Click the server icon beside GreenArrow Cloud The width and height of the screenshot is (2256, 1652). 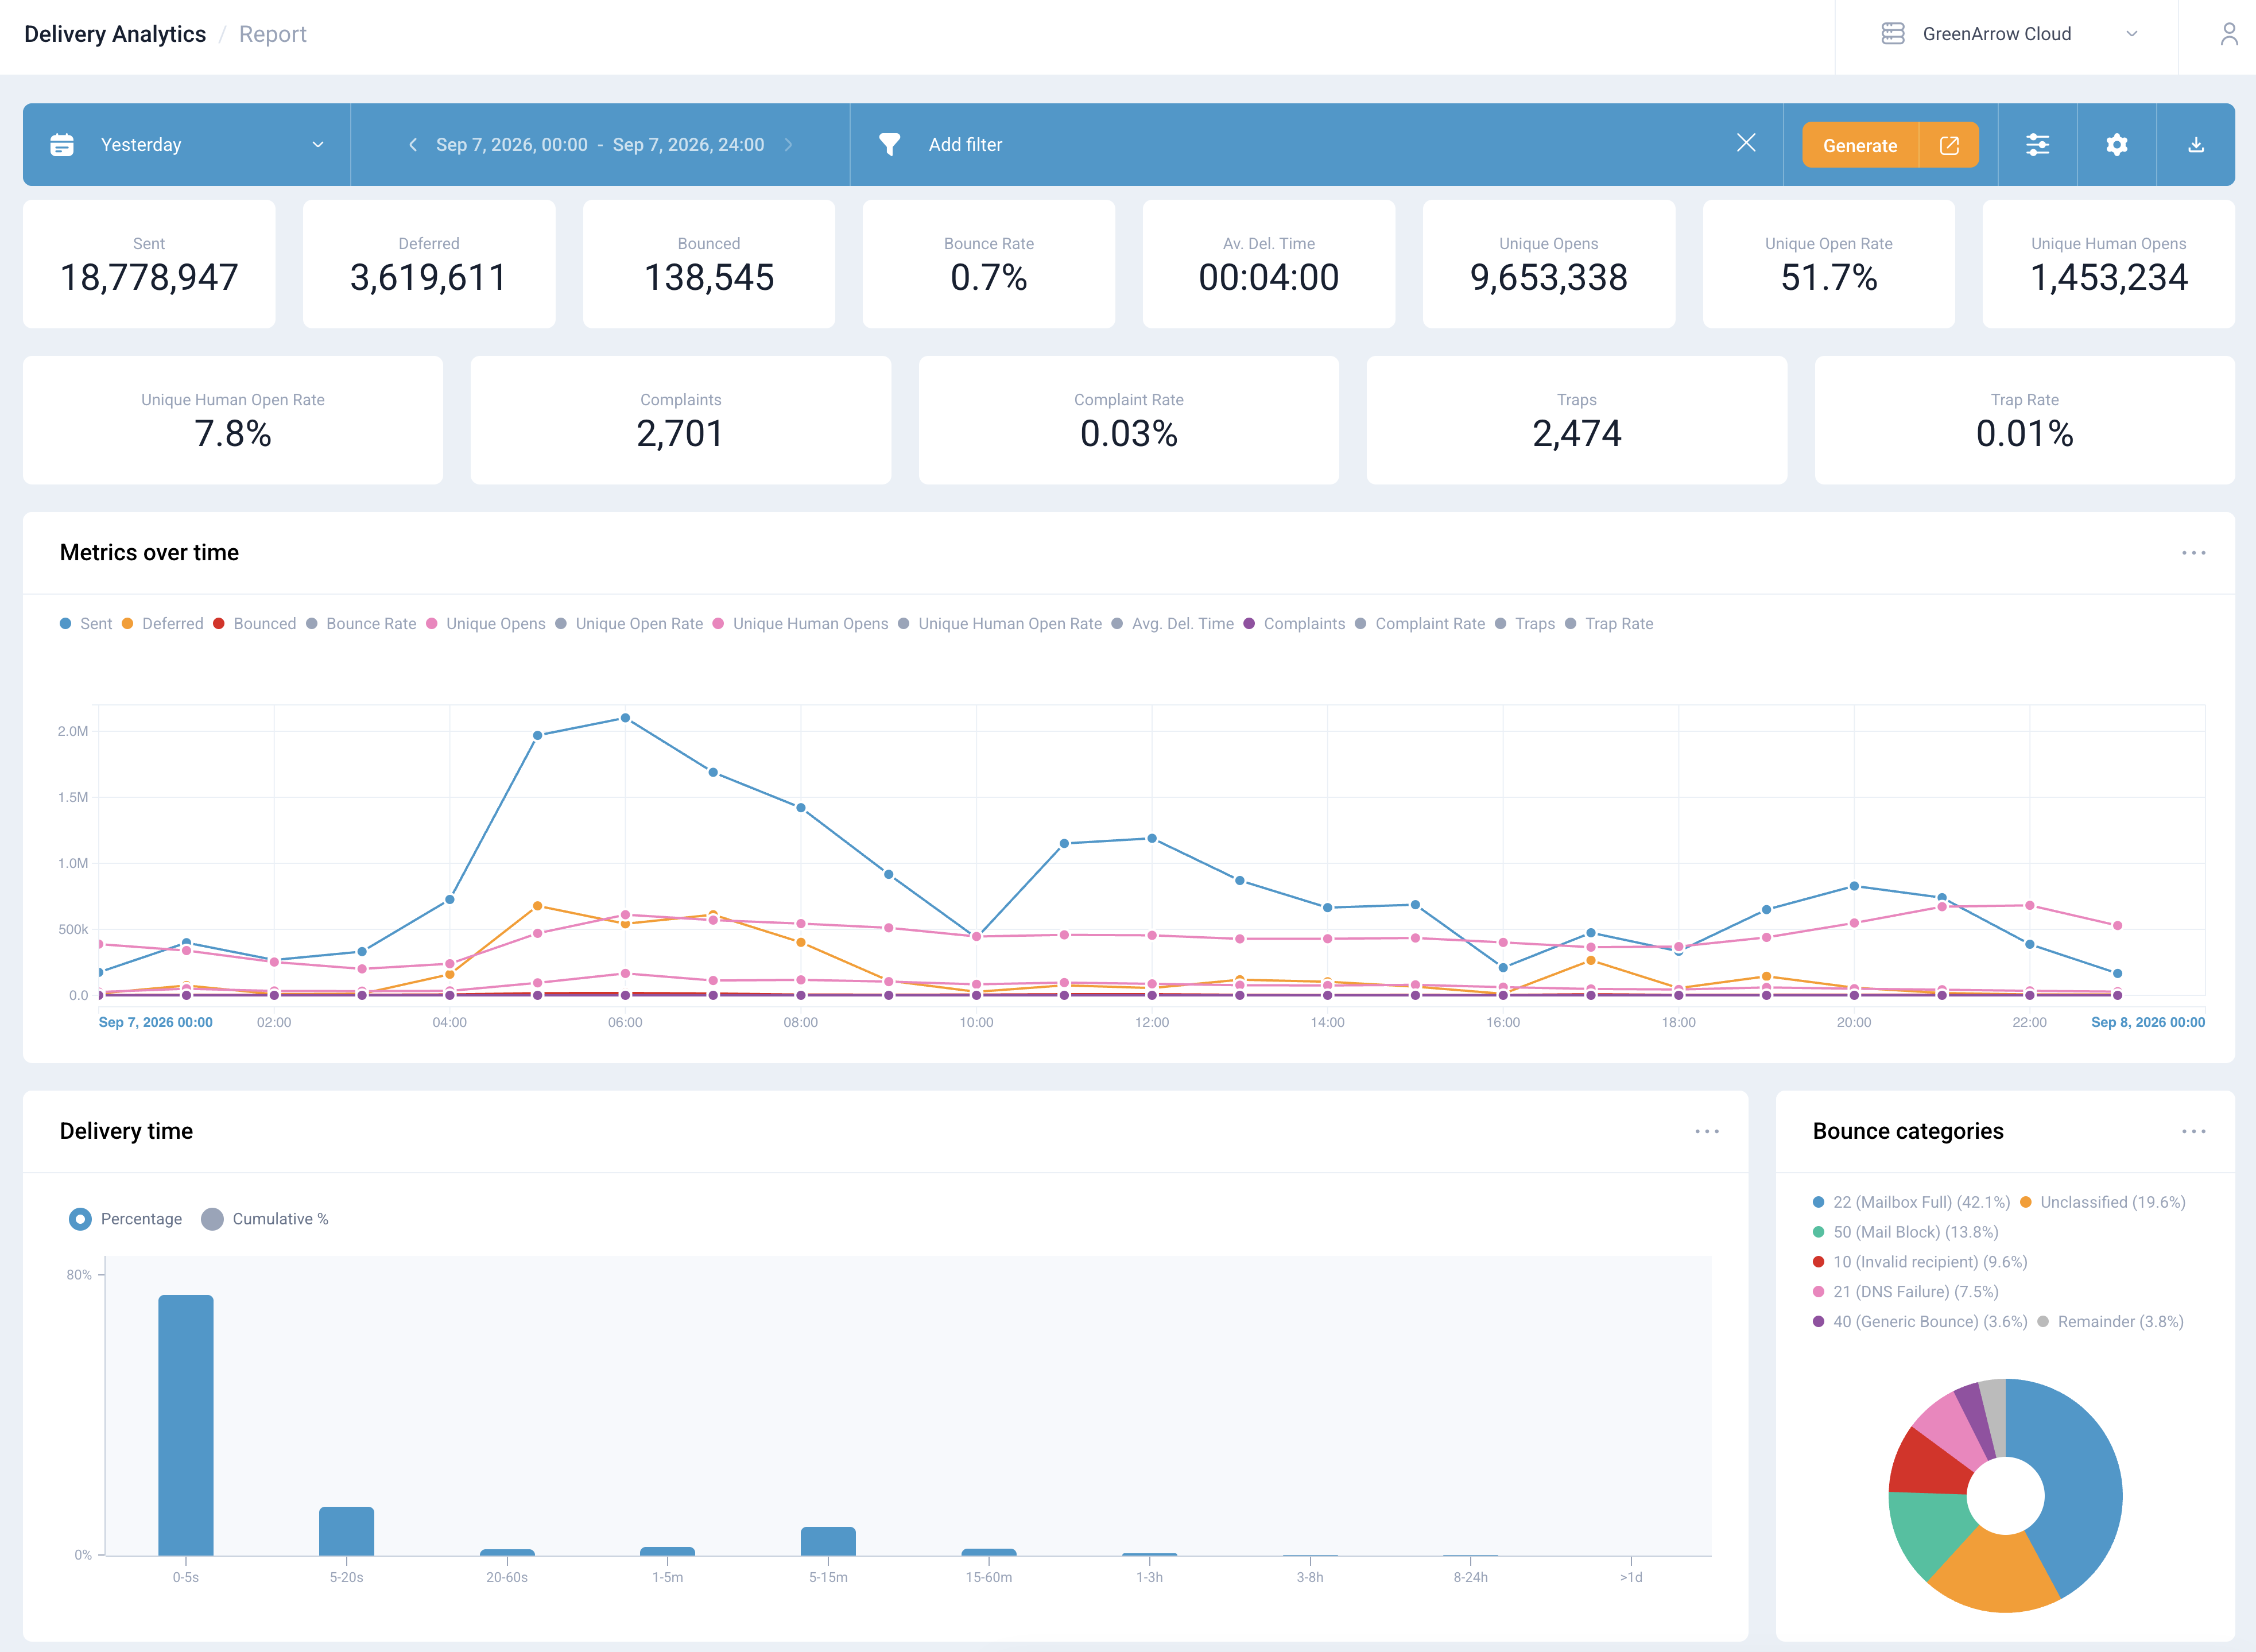tap(1893, 34)
